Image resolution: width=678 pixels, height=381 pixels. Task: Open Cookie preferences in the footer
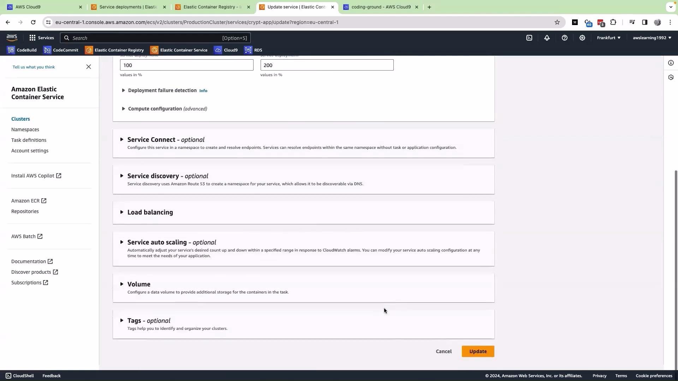654,376
